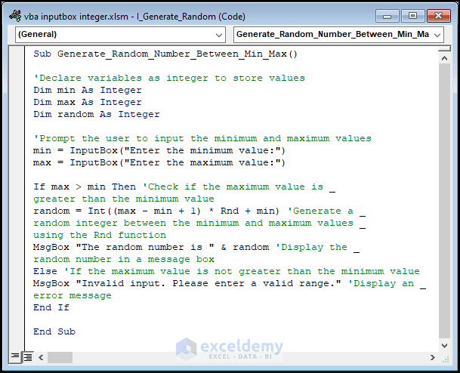The height and width of the screenshot is (373, 460).
Task: Click the line 'random = Int((max - min + 1) * Rnd + min)'
Action: pyautogui.click(x=156, y=211)
